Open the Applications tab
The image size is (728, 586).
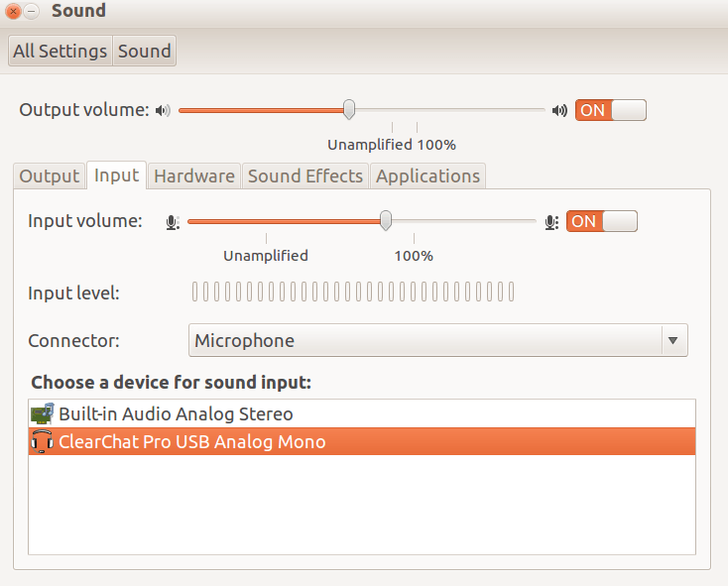(x=427, y=176)
